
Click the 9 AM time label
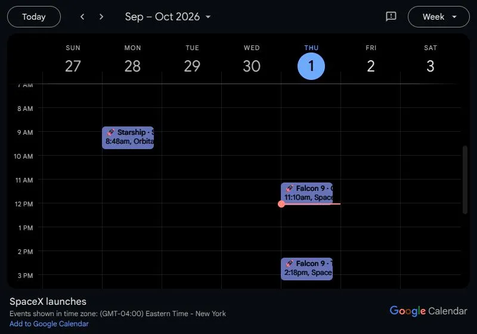coord(25,132)
